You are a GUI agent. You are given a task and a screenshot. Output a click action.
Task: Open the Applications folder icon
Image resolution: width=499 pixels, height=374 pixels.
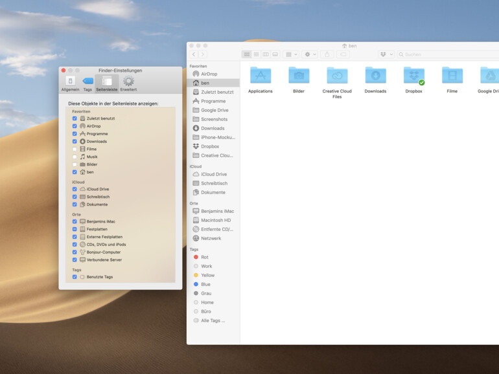[261, 76]
